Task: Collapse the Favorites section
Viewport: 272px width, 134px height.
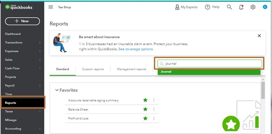Action: coord(57,90)
